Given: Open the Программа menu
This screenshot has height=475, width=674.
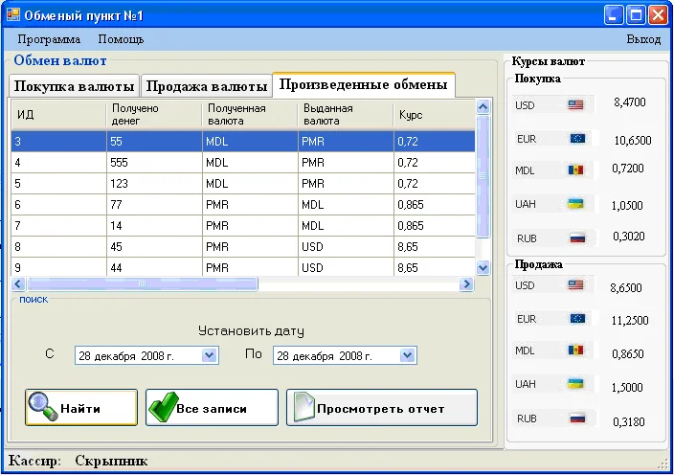Looking at the screenshot, I should click(x=49, y=39).
